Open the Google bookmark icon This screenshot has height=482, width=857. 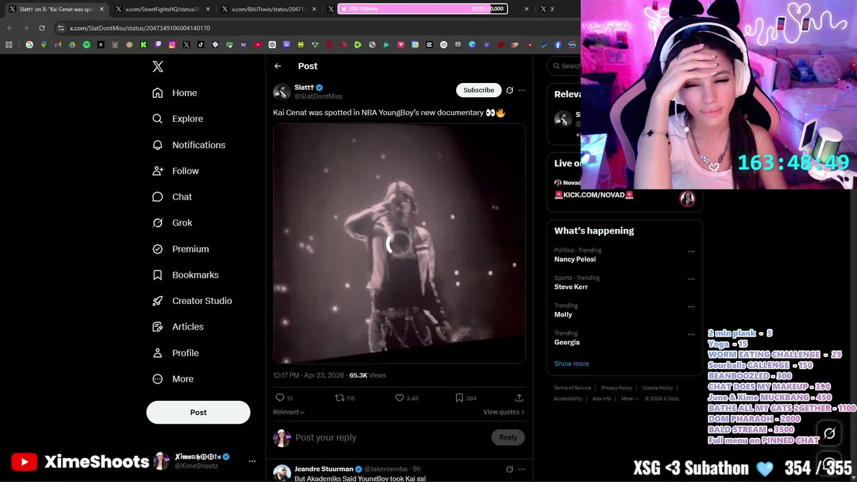[x=29, y=45]
